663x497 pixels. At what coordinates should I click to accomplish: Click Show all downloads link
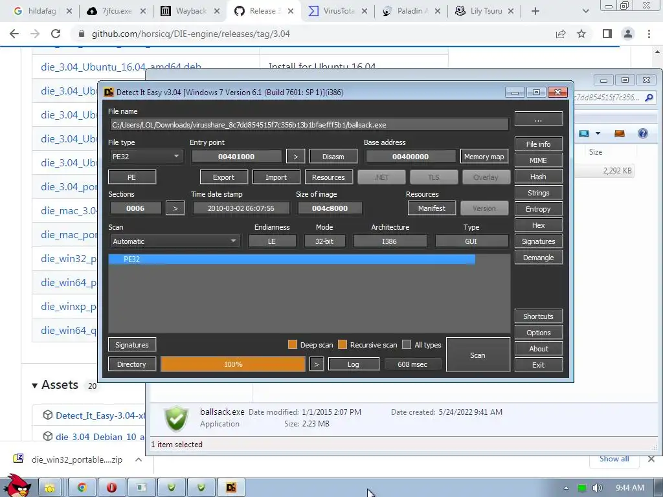[614, 459]
